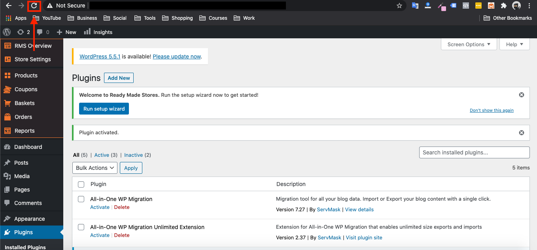Open Store Settings in sidebar
The image size is (537, 250).
click(x=32, y=59)
